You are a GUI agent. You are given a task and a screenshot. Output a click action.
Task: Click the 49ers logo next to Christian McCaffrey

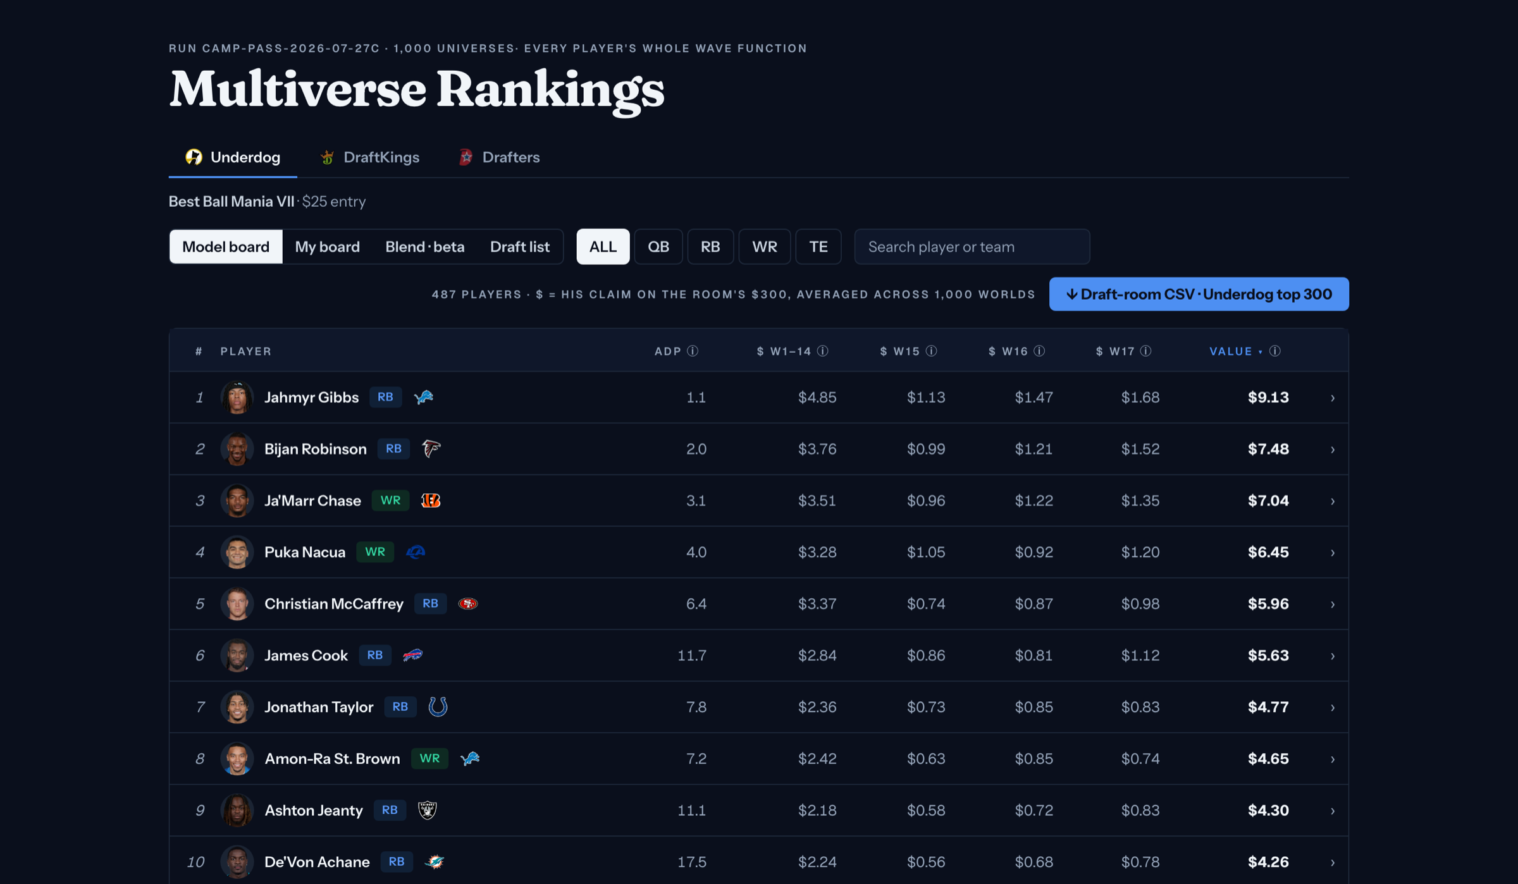[468, 604]
